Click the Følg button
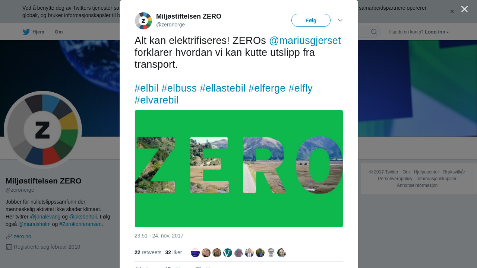 (311, 20)
